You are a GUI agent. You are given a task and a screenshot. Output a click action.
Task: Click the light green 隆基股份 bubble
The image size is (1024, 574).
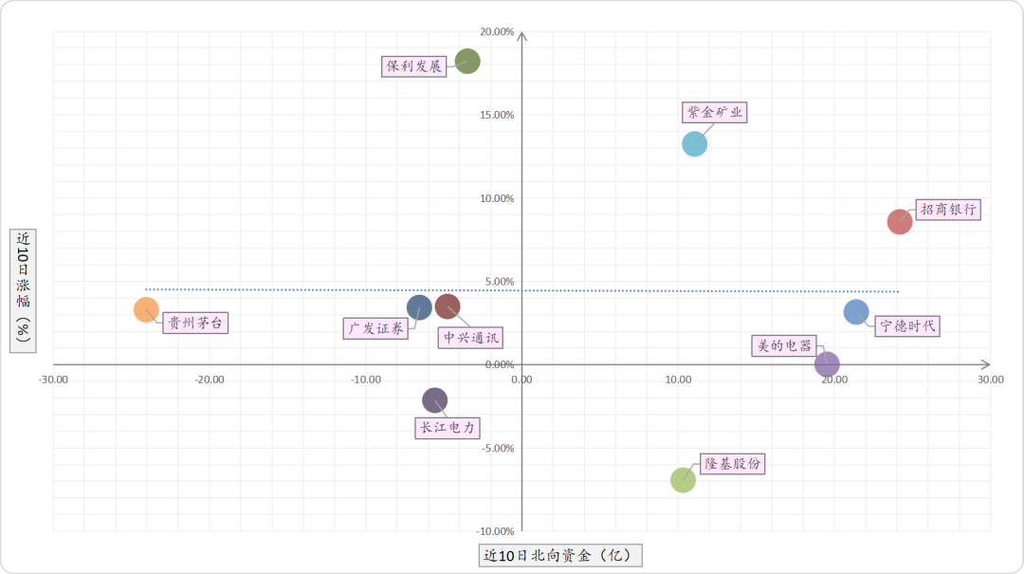coord(683,480)
